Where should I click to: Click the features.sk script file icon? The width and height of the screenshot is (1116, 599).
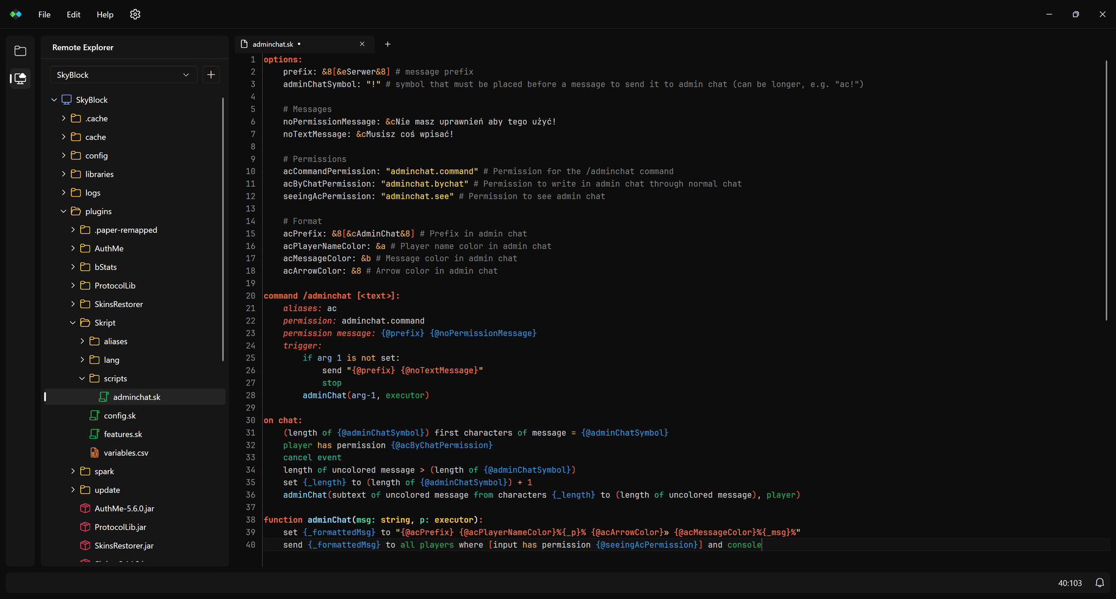click(x=94, y=434)
